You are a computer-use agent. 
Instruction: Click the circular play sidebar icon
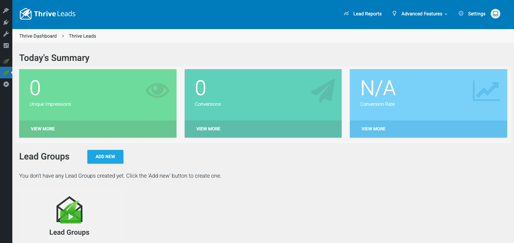(x=6, y=84)
